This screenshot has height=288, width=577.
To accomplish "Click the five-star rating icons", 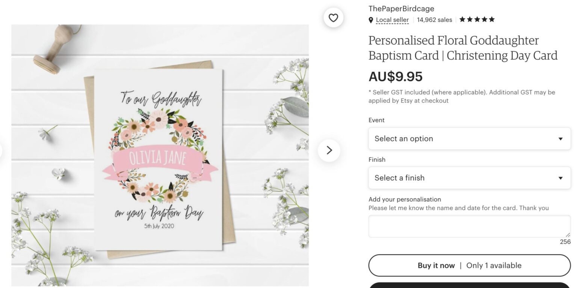I will [476, 19].
